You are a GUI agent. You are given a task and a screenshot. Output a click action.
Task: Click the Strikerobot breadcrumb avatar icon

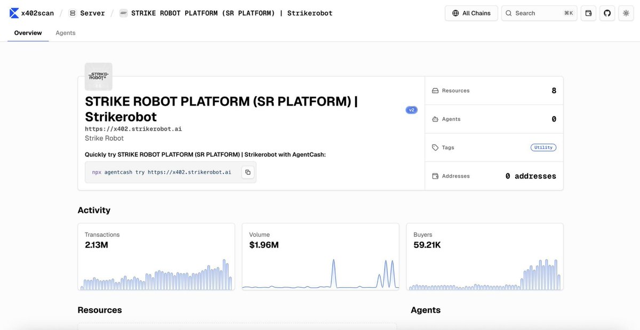coord(124,13)
